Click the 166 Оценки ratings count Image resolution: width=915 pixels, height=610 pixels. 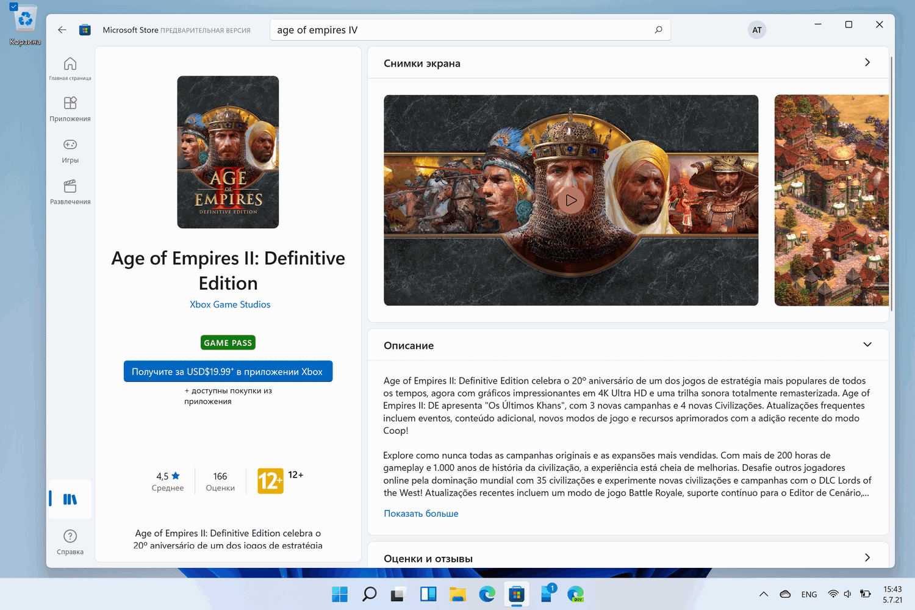[x=220, y=481]
